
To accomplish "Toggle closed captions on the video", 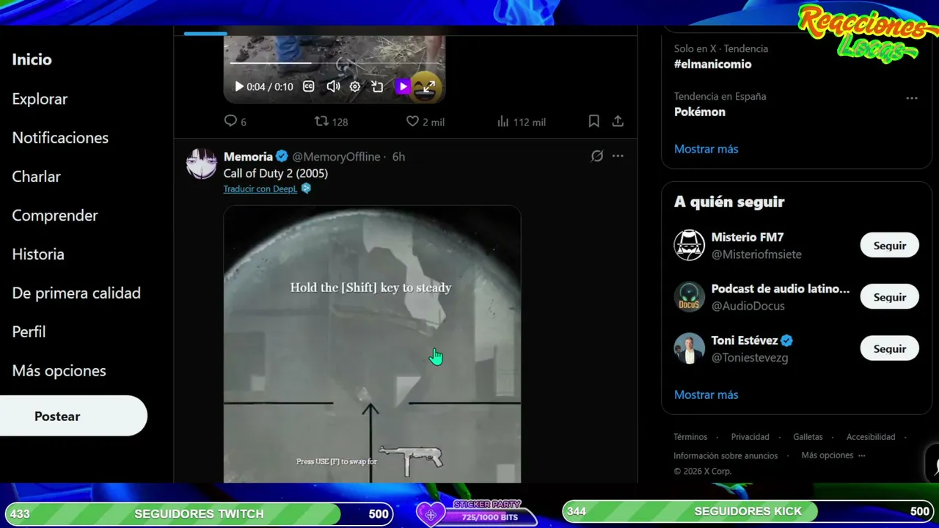I will tap(309, 87).
